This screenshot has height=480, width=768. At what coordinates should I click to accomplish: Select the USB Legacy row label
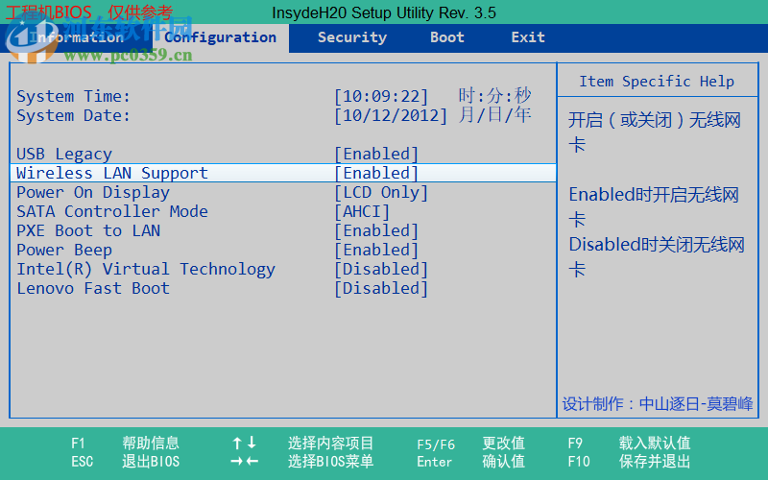coord(64,155)
